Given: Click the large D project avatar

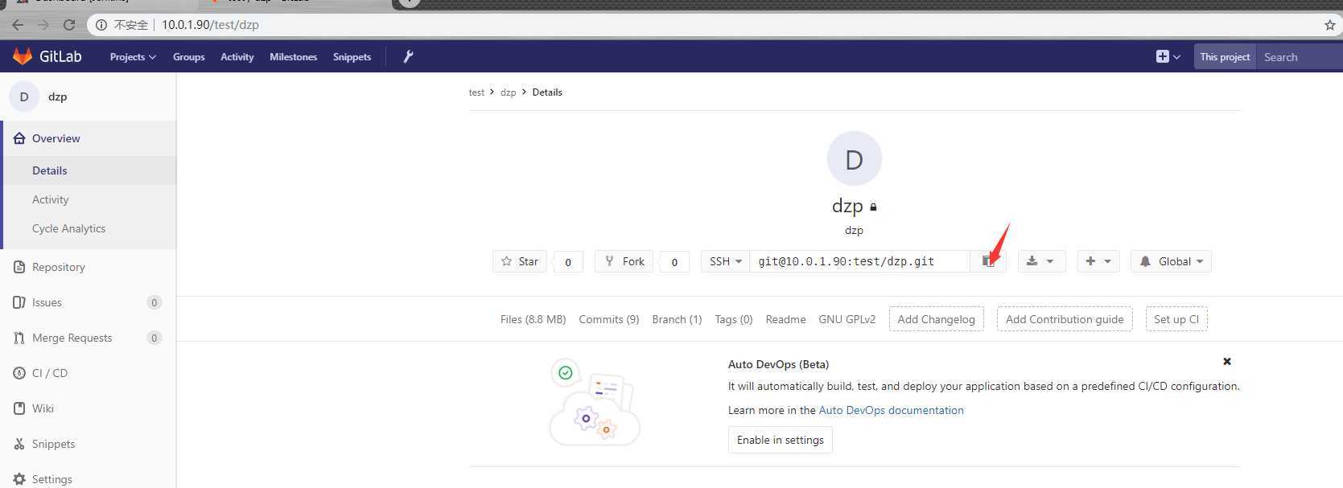Looking at the screenshot, I should pos(854,158).
